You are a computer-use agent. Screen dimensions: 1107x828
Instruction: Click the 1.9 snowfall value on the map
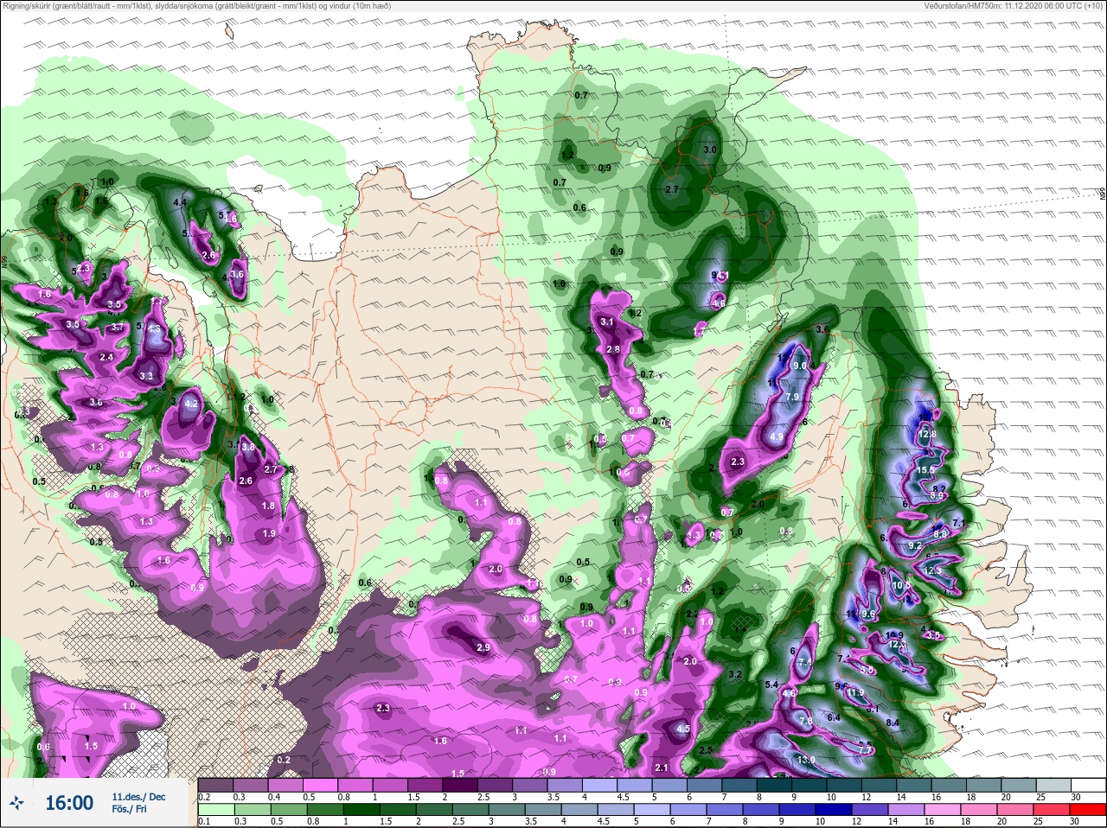point(269,534)
